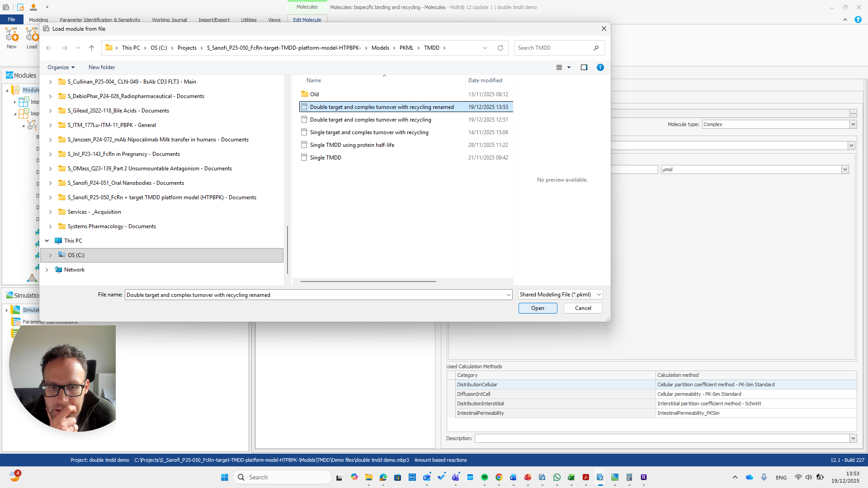The width and height of the screenshot is (868, 488).
Task: Open Spotify from the taskbar
Action: pyautogui.click(x=484, y=477)
